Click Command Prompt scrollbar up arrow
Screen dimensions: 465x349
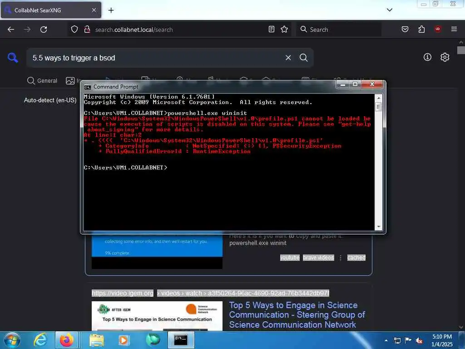[378, 98]
